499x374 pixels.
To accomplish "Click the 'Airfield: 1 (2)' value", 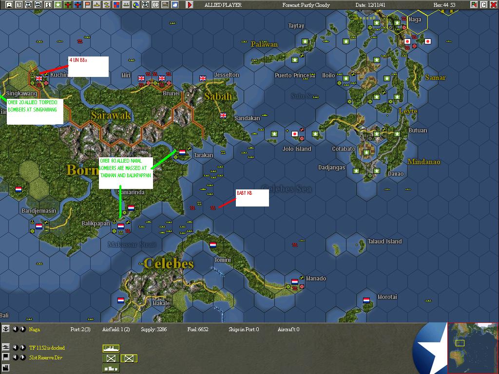I will (x=116, y=329).
